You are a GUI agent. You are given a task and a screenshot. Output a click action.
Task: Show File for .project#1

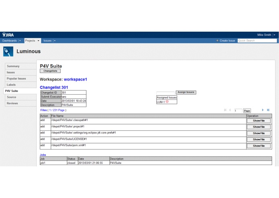pos(259,127)
